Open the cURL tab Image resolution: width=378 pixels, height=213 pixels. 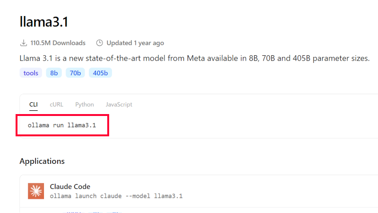[x=56, y=105]
